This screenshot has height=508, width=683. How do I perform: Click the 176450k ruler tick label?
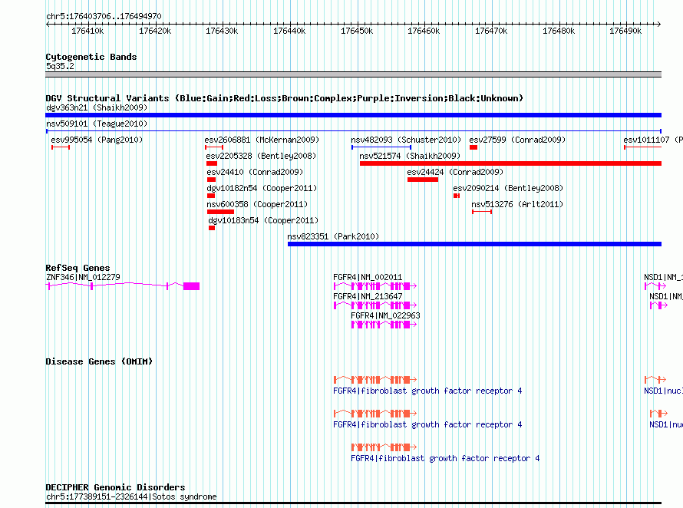pos(357,31)
